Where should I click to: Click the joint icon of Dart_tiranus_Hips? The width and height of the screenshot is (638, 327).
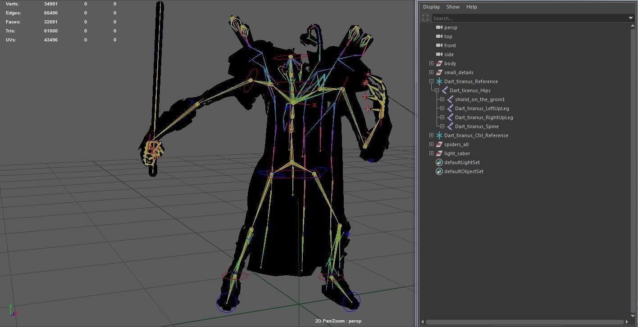(x=445, y=90)
